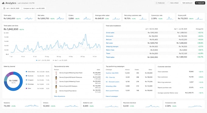Click Derma Original HD Keratin Shampoo name

71,77
